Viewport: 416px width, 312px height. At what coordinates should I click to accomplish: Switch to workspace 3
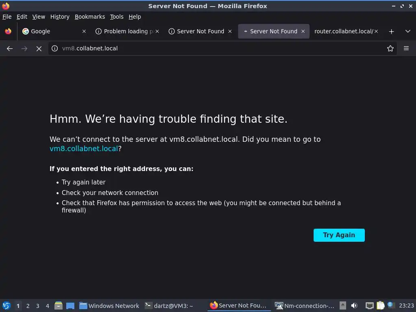click(38, 306)
